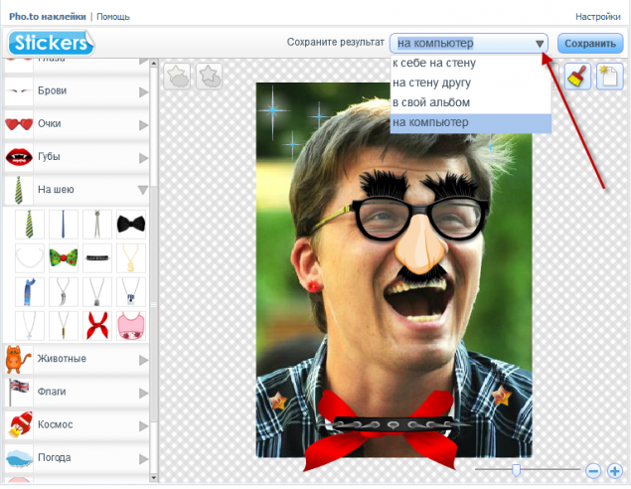Viewport: 631px width, 489px height.
Task: Pick the blue scarf sticker
Action: (30, 291)
